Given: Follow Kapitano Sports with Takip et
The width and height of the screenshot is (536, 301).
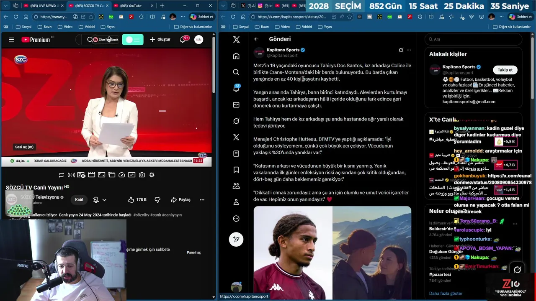Looking at the screenshot, I should pos(505,70).
